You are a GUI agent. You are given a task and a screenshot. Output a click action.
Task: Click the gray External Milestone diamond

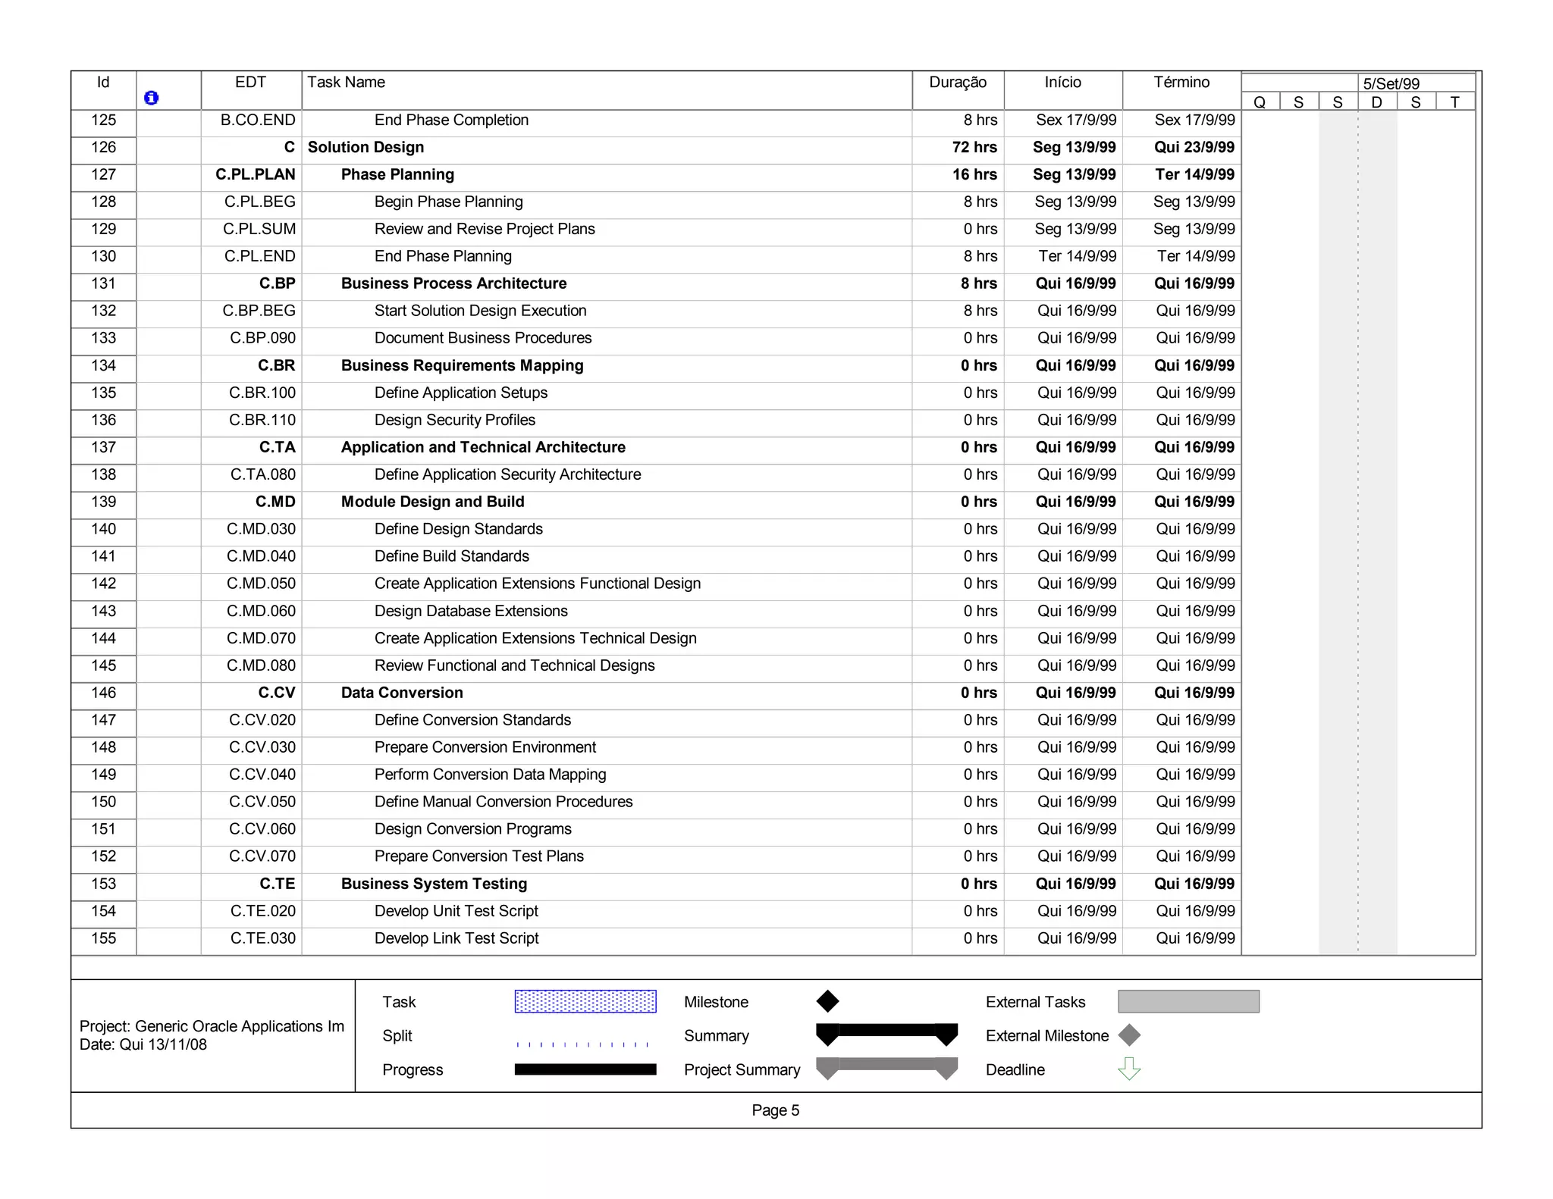point(1129,1035)
